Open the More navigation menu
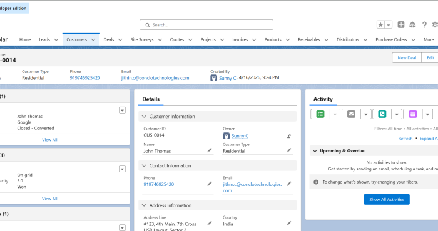The height and width of the screenshot is (231, 438). click(x=429, y=39)
